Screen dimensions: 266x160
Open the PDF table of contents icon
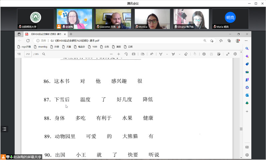click(19, 54)
